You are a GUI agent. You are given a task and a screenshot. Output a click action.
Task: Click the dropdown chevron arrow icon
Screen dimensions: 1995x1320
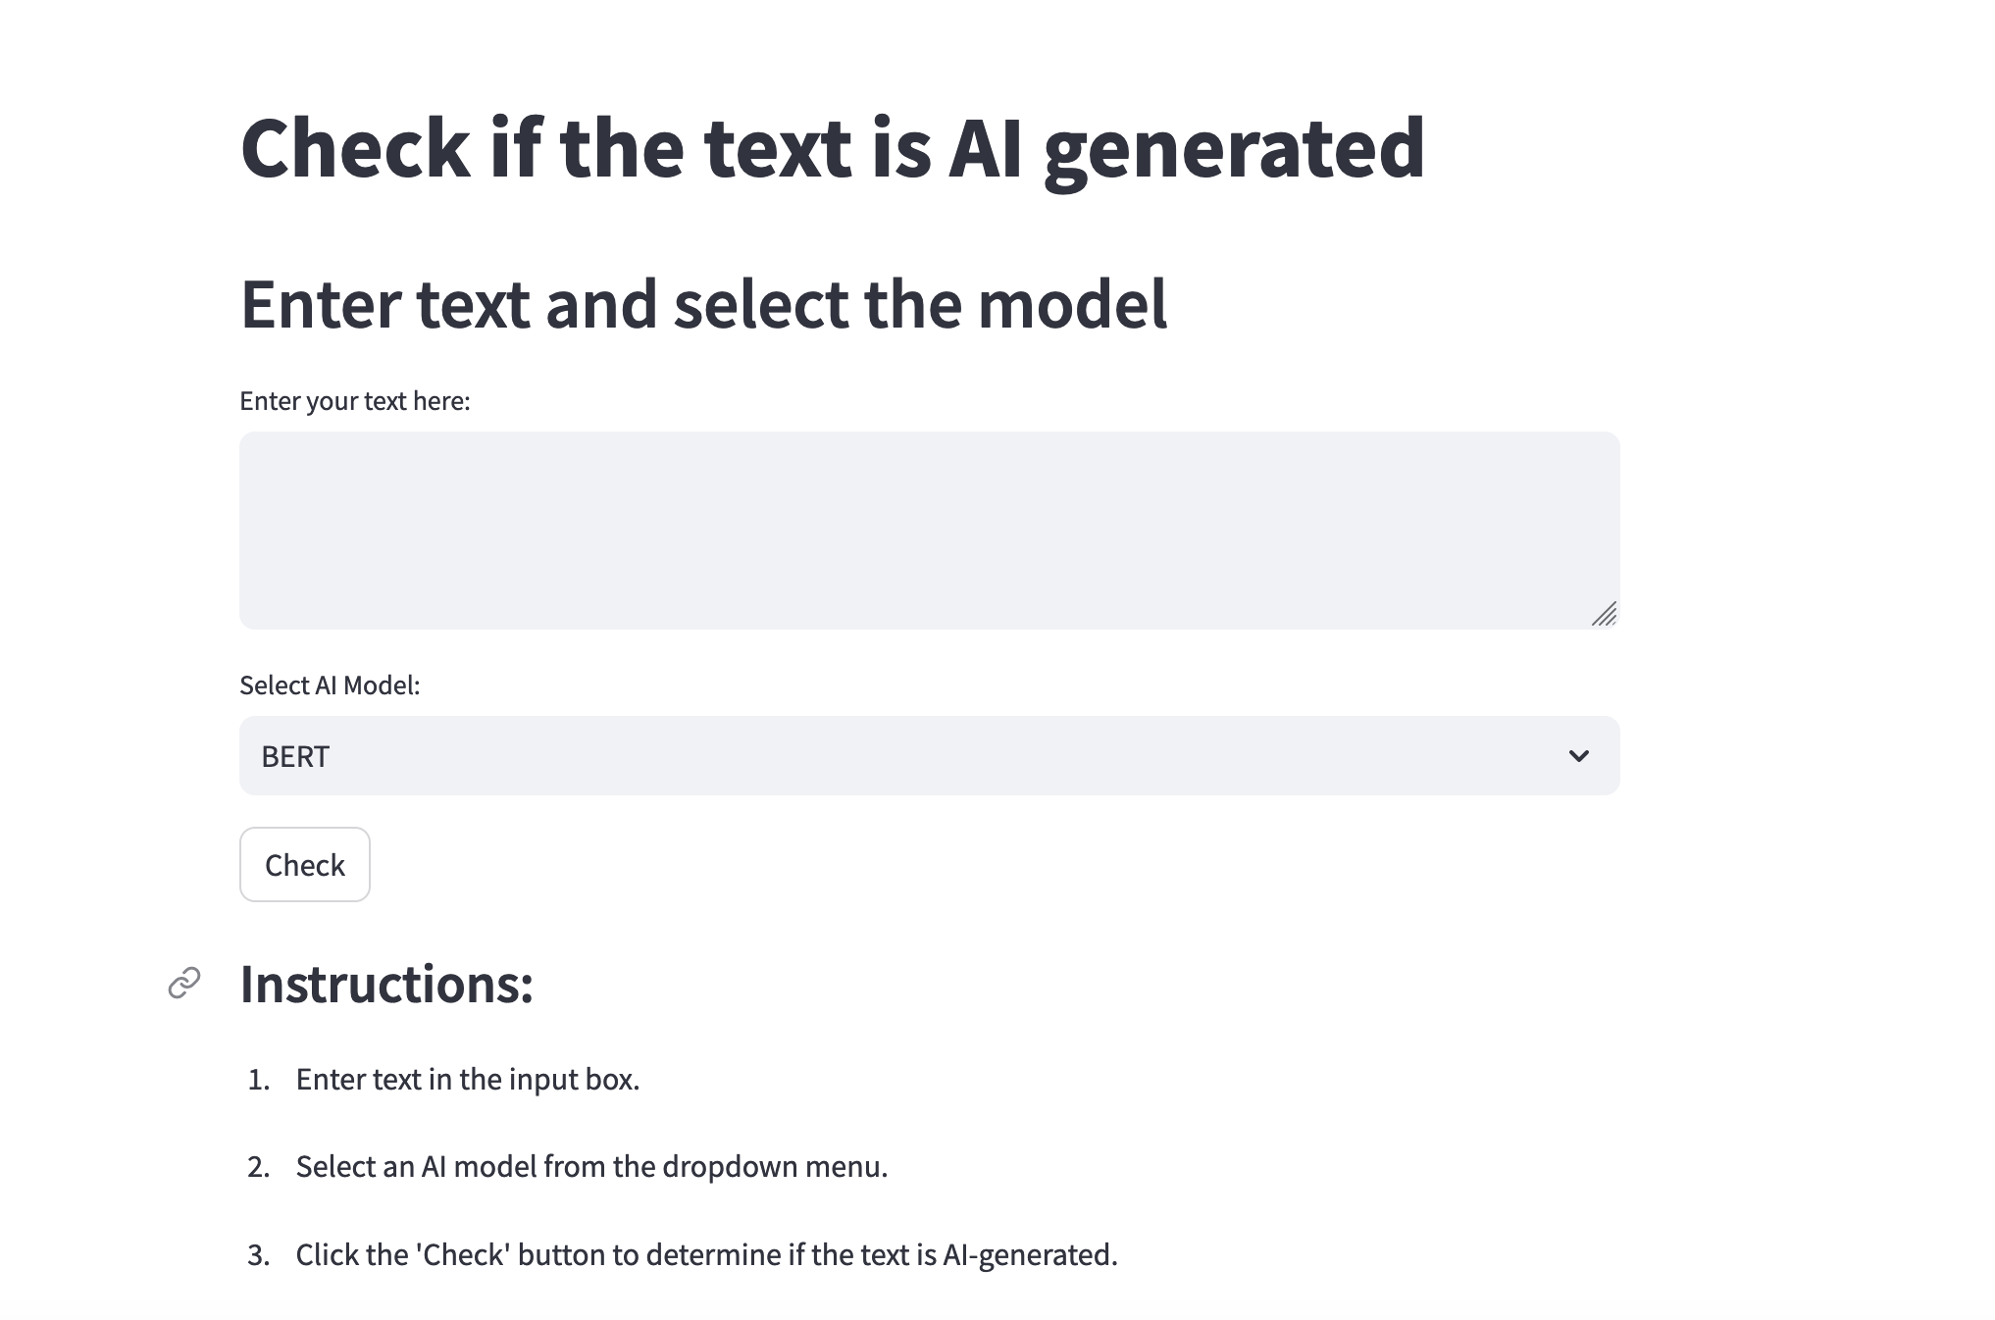[1578, 756]
